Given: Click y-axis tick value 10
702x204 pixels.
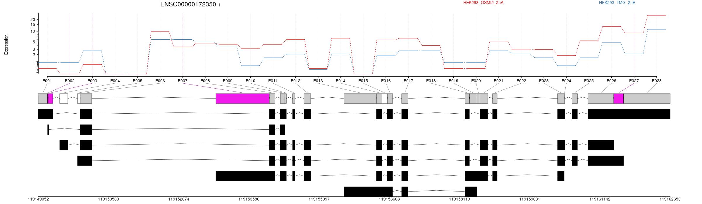Looking at the screenshot, I should pyautogui.click(x=33, y=31).
